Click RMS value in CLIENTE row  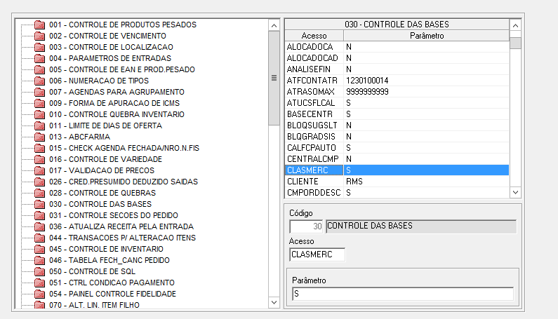354,182
